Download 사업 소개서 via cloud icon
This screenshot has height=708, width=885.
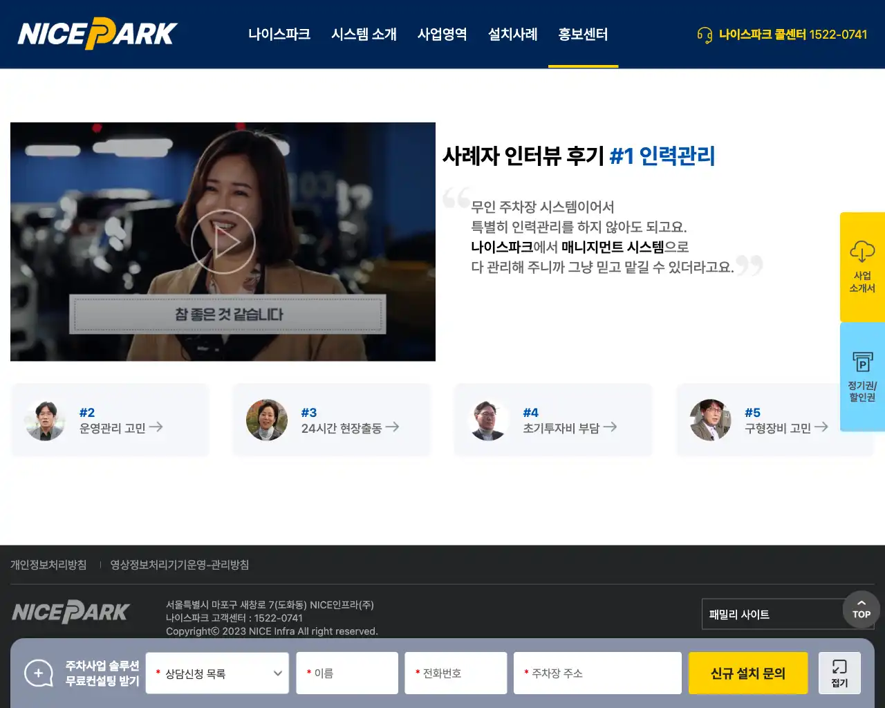pyautogui.click(x=862, y=251)
